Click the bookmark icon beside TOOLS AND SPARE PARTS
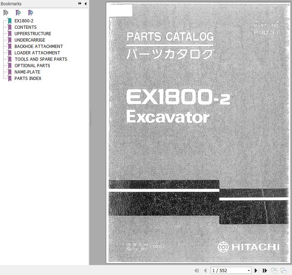292x275 pixels. click(10, 59)
